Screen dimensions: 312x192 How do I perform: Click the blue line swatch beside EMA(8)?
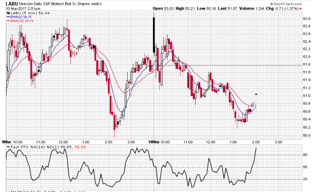click(x=9, y=17)
